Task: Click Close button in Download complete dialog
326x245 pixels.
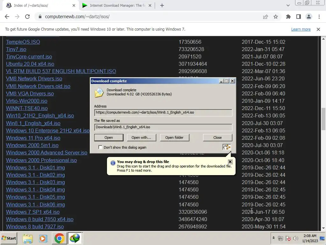Action: (217, 137)
